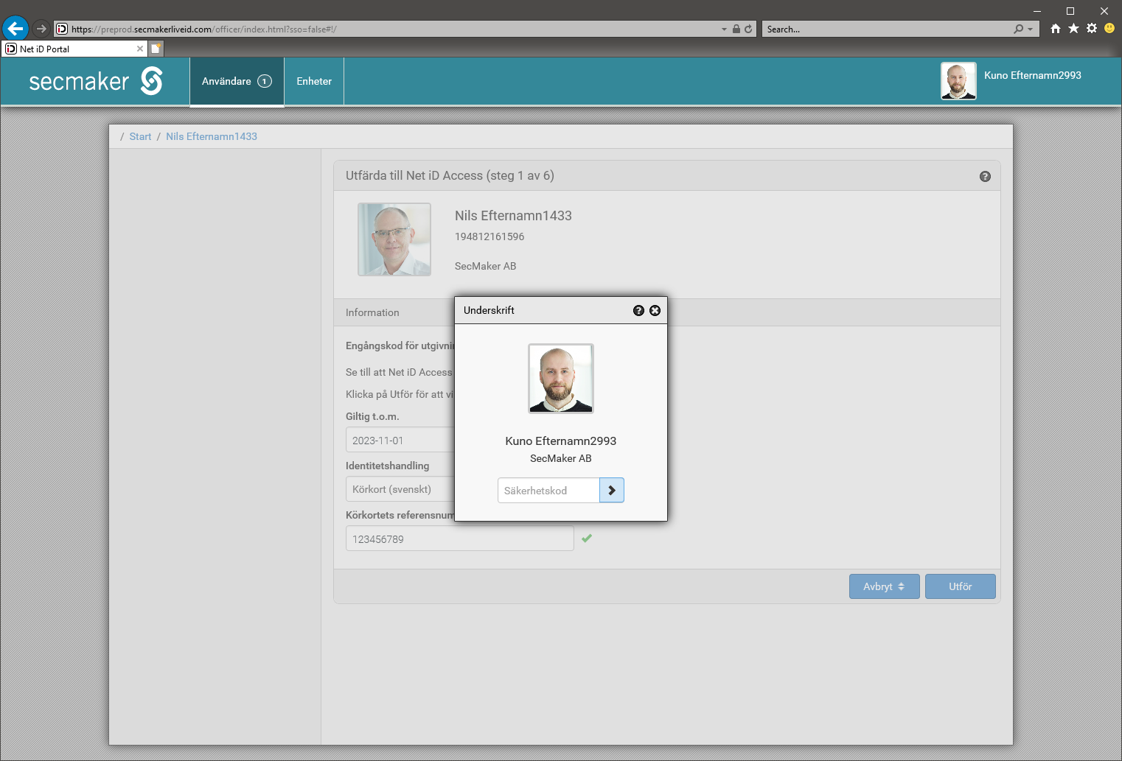Click the Nils Efternamn1433 heading name
Viewport: 1122px width, 761px height.
pyautogui.click(x=513, y=216)
